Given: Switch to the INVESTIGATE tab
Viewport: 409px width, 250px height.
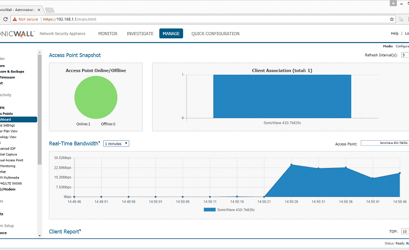Looking at the screenshot, I should point(140,34).
